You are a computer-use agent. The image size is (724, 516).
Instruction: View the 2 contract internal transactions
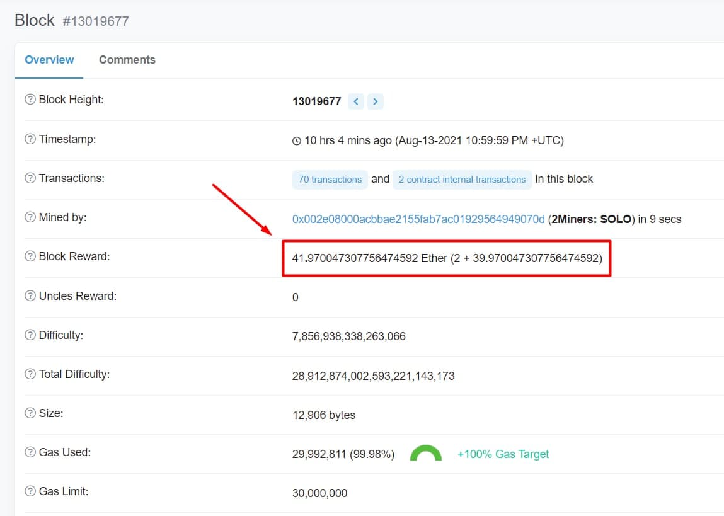tap(462, 180)
